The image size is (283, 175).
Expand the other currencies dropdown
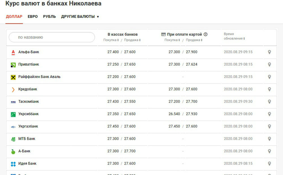(x=80, y=17)
